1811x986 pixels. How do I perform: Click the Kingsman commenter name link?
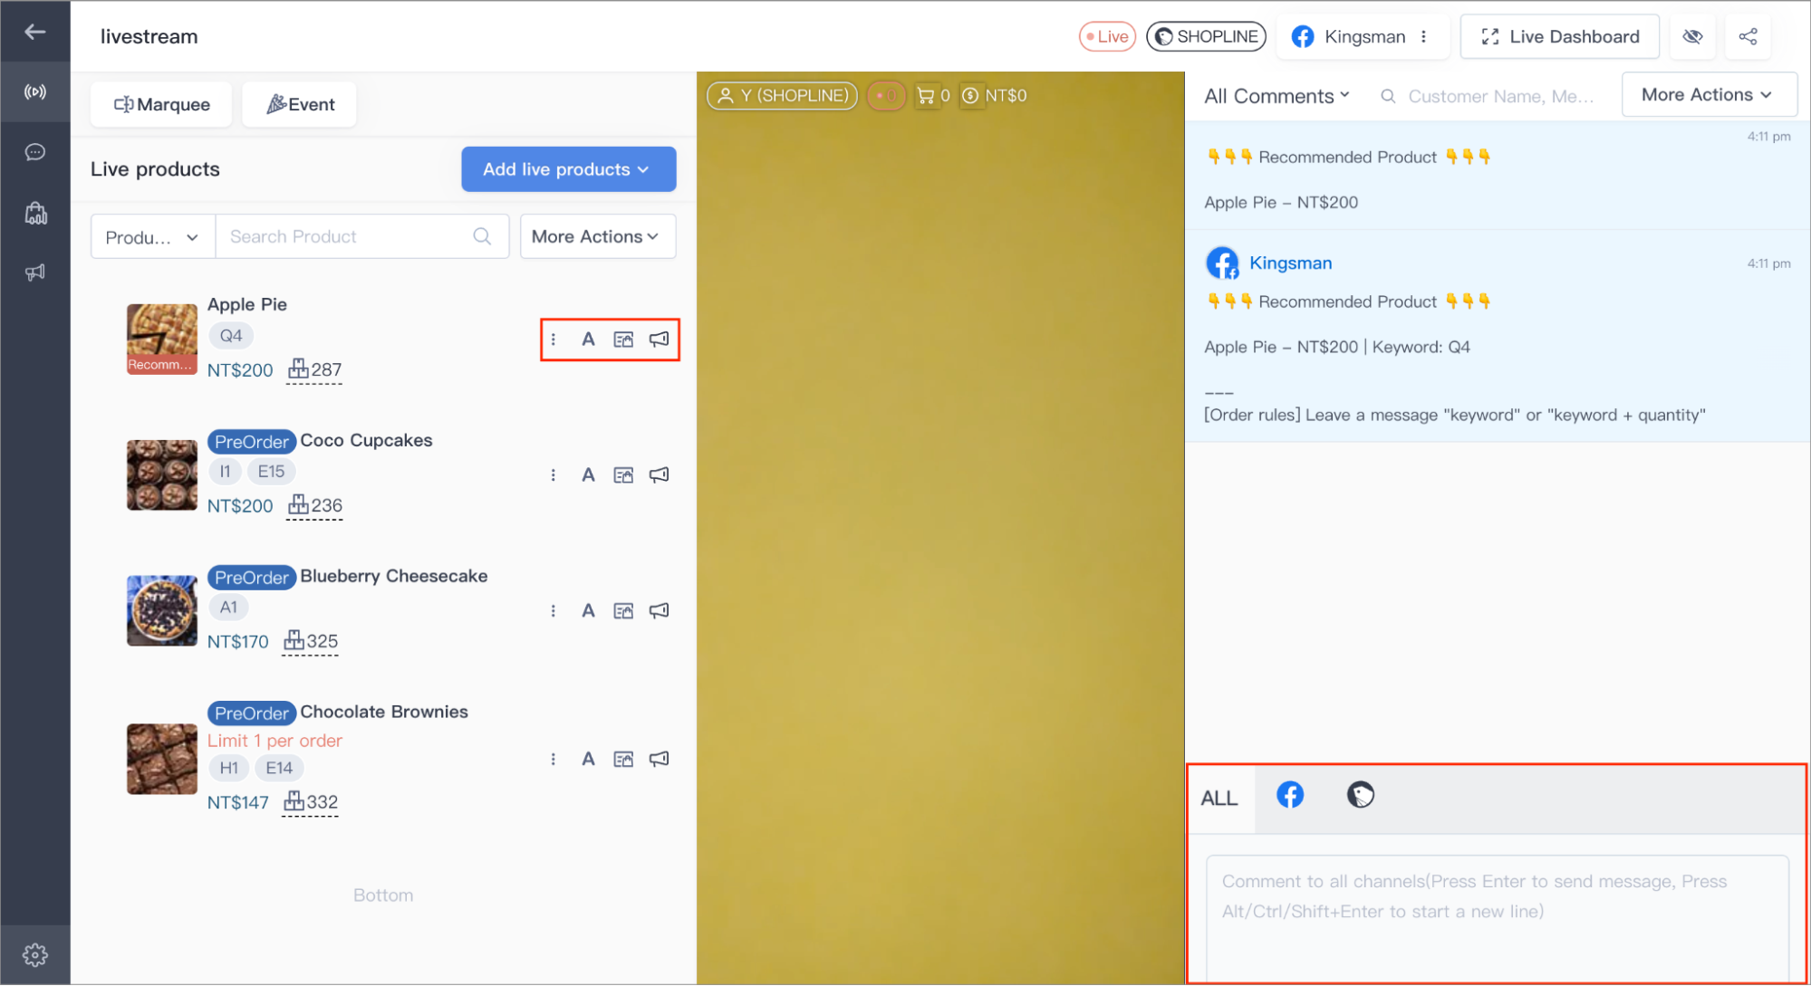coord(1290,263)
